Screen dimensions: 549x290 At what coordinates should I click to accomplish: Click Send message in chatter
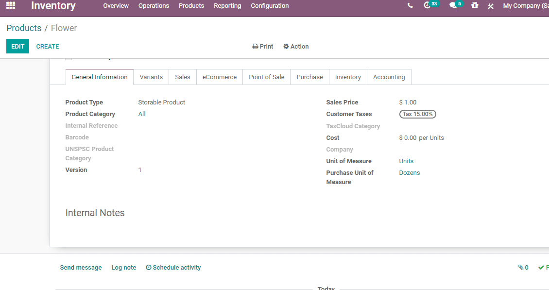(81, 268)
